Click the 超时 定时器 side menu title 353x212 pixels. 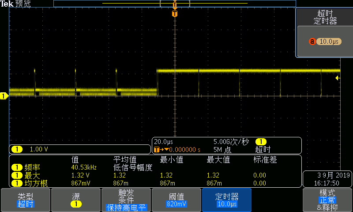325,17
